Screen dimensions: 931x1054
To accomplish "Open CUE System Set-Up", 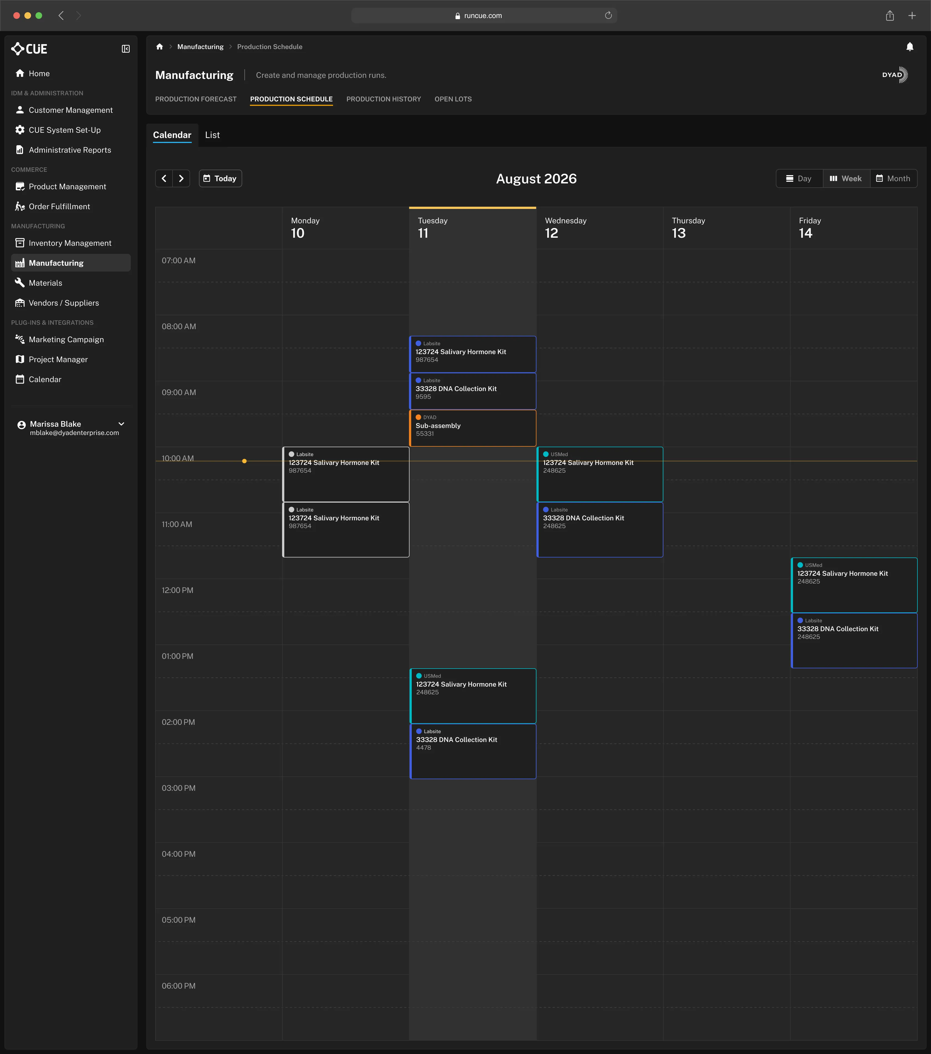I will 71,130.
